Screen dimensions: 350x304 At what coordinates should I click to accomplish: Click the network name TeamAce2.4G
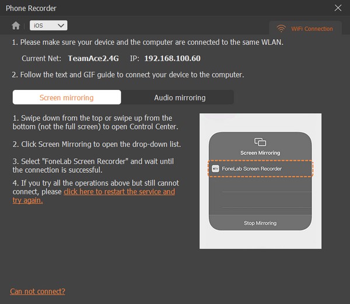(x=93, y=58)
